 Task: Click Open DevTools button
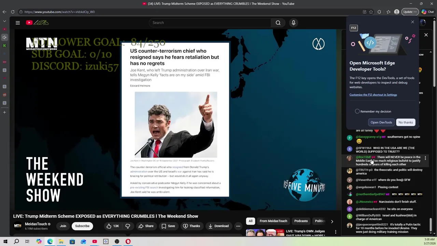coord(381,122)
